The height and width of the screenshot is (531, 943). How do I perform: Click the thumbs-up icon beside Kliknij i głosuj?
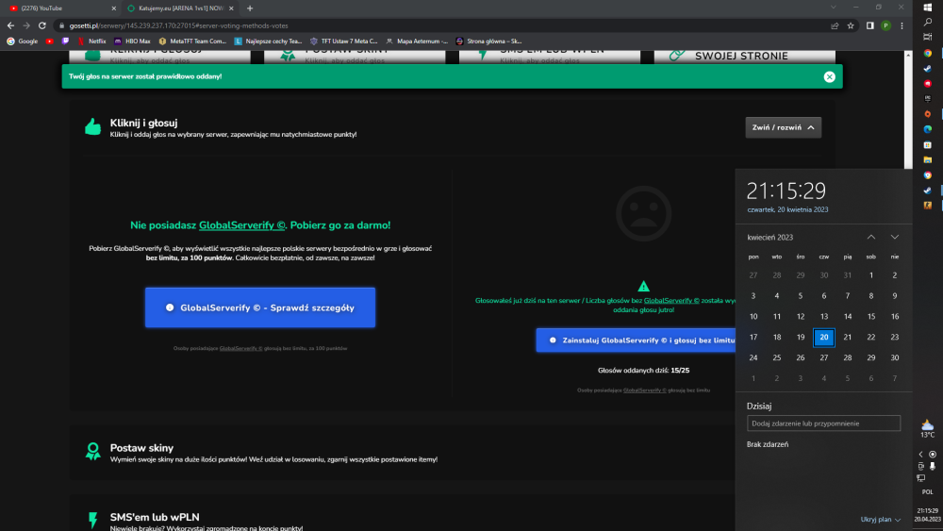[92, 127]
